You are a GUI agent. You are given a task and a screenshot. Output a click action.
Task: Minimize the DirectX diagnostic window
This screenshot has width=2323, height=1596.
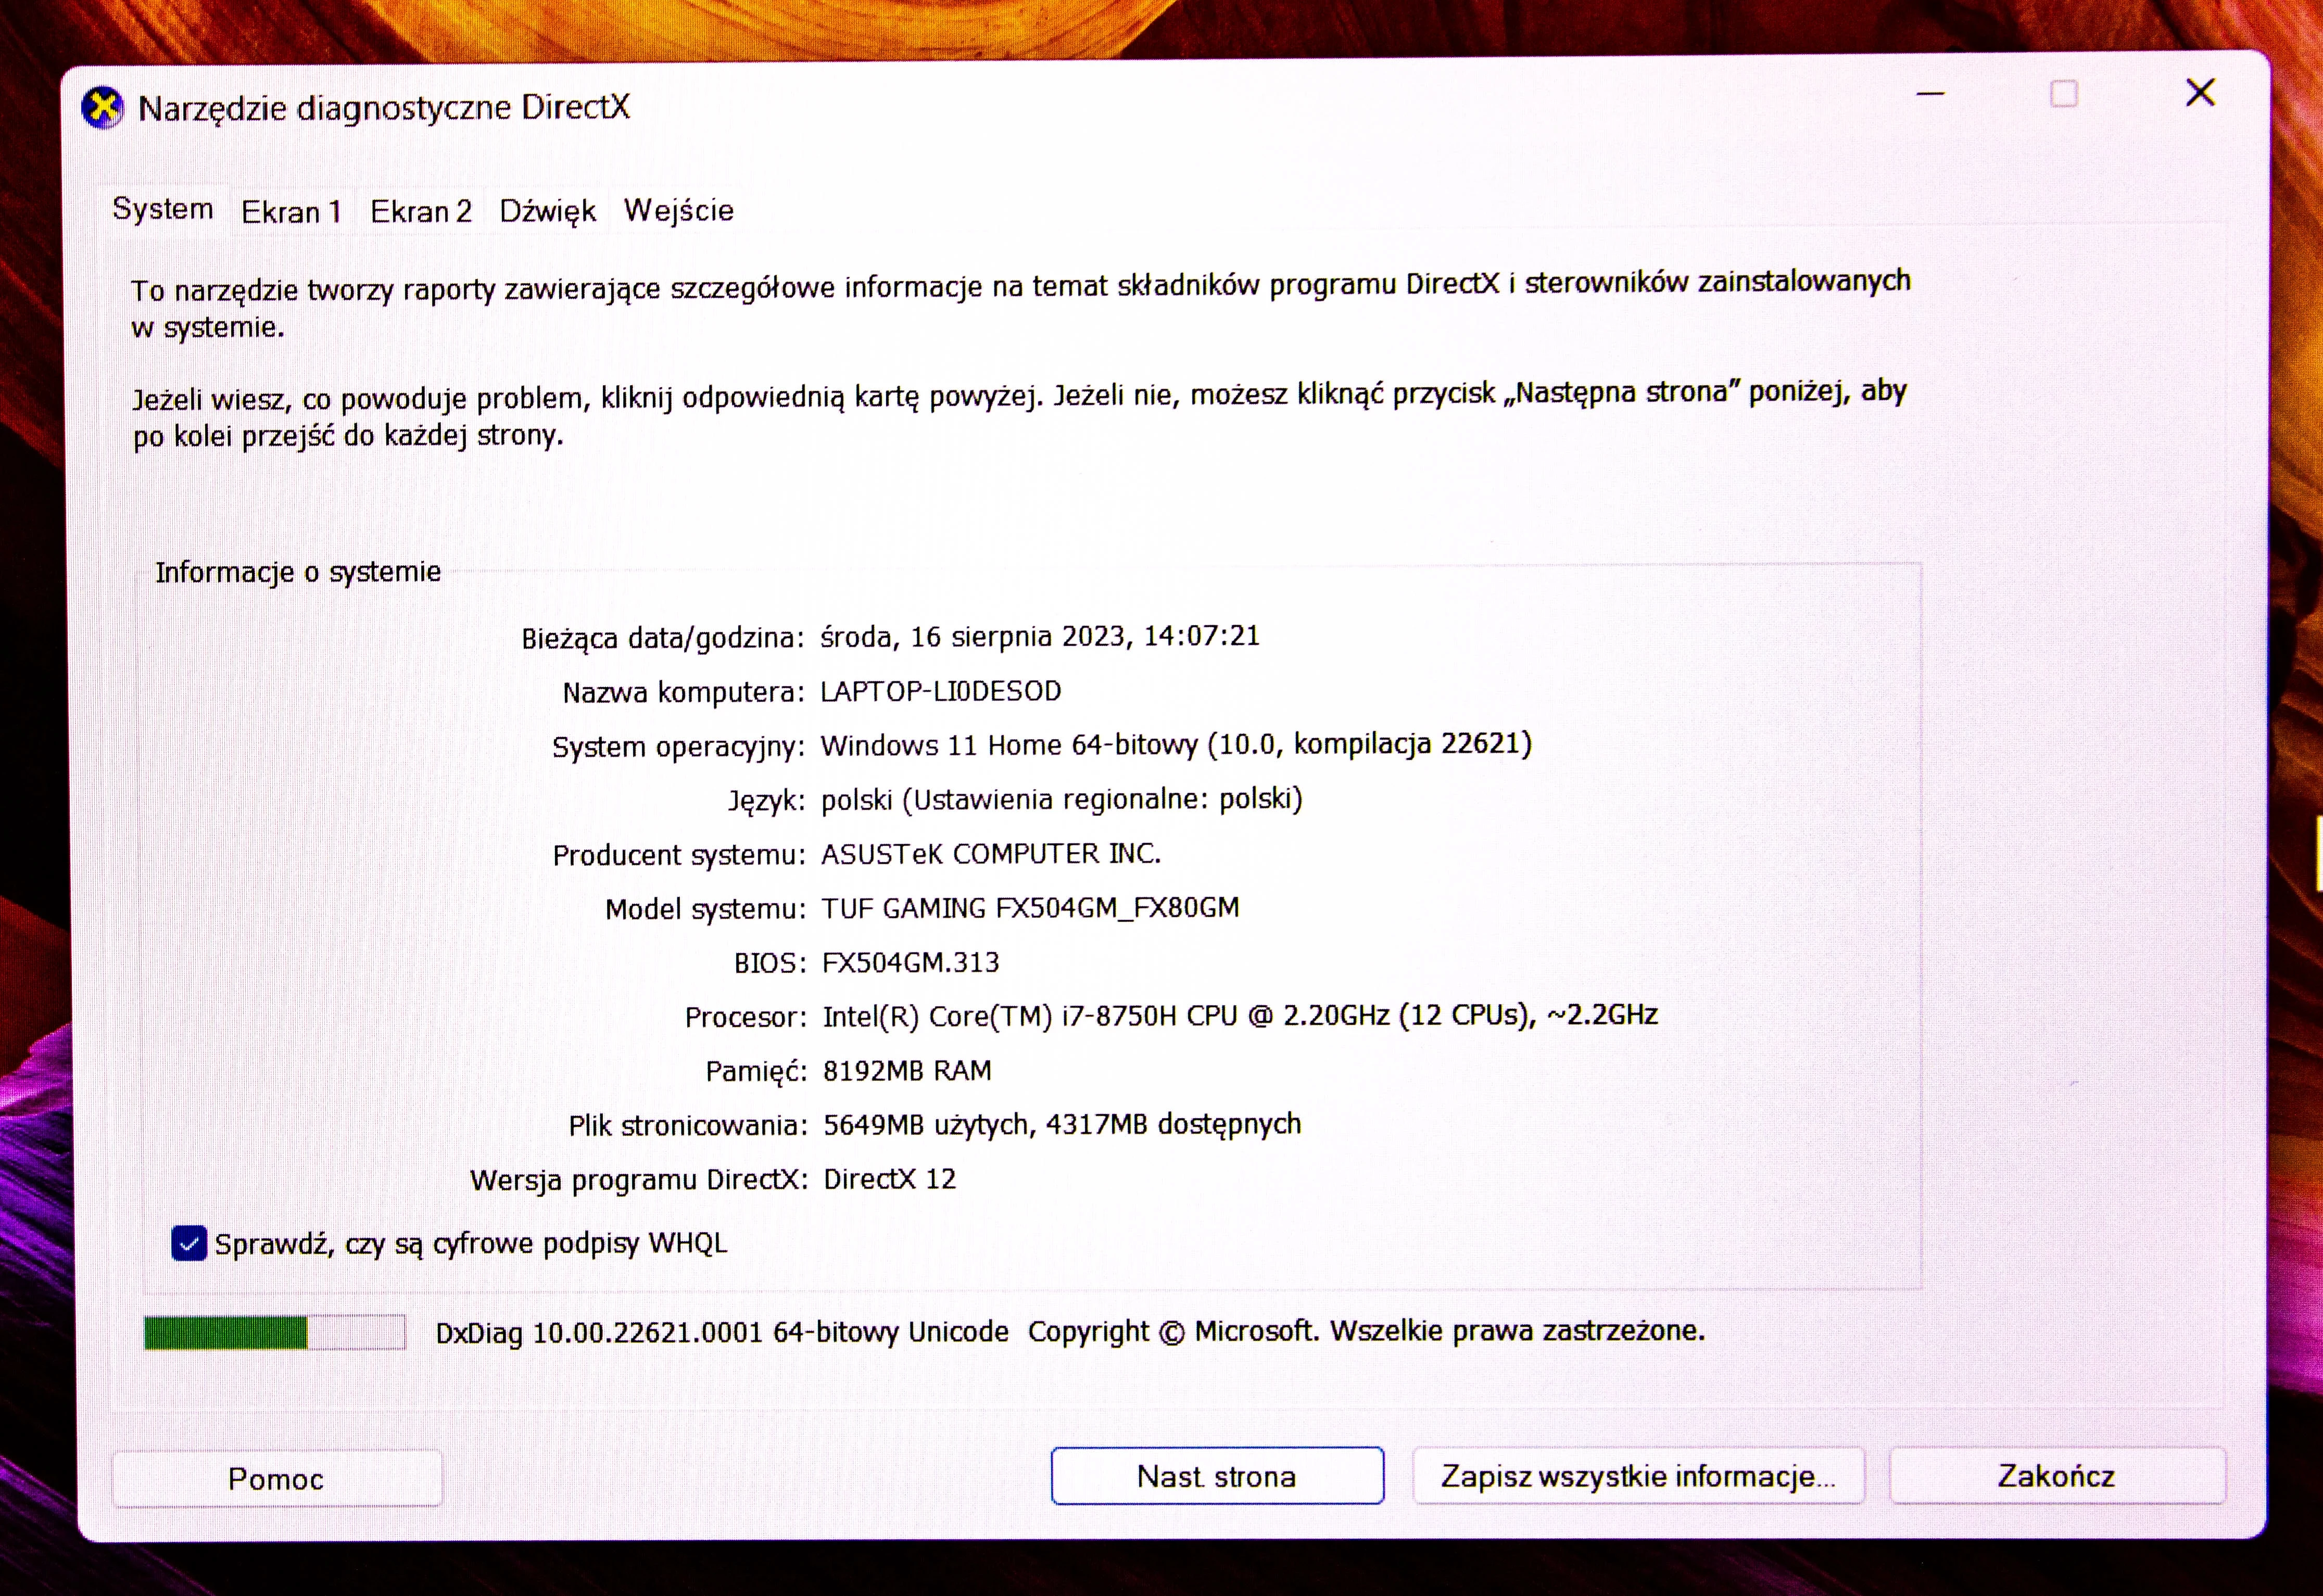pyautogui.click(x=1930, y=94)
